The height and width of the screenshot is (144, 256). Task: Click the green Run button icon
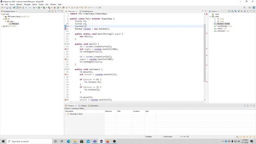tap(39, 8)
